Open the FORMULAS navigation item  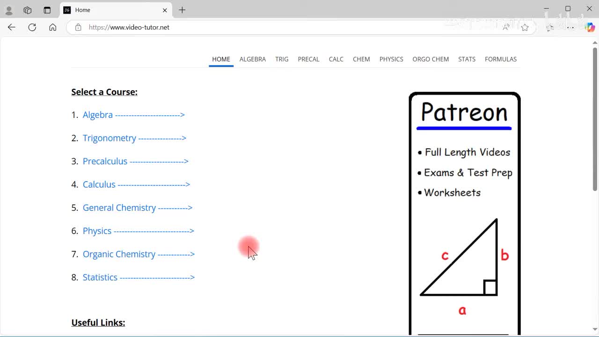point(501,59)
